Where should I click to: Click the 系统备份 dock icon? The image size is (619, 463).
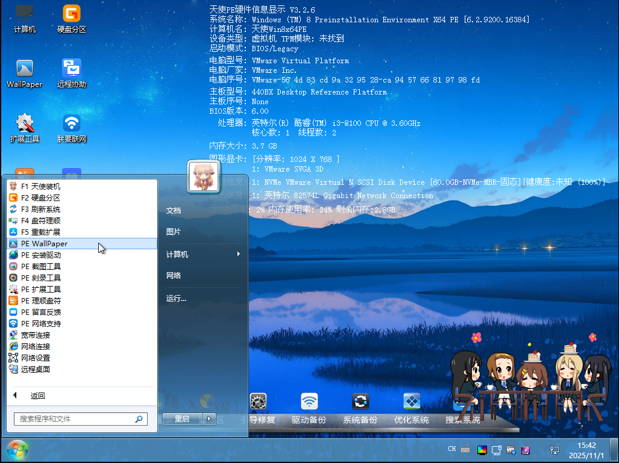360,408
